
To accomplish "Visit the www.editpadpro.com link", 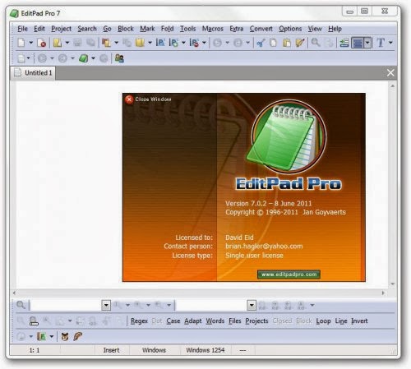I will (289, 274).
